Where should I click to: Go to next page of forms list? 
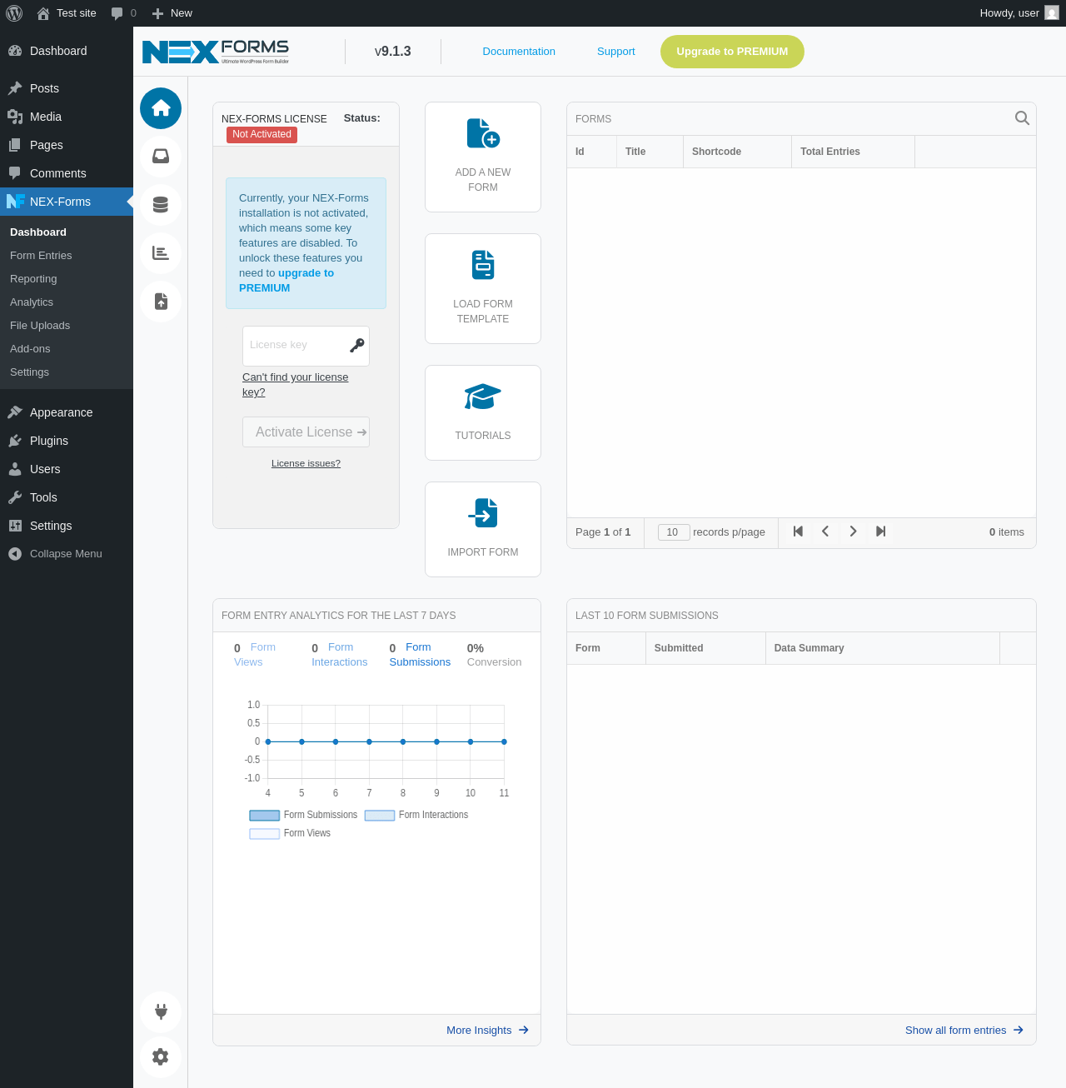click(853, 532)
